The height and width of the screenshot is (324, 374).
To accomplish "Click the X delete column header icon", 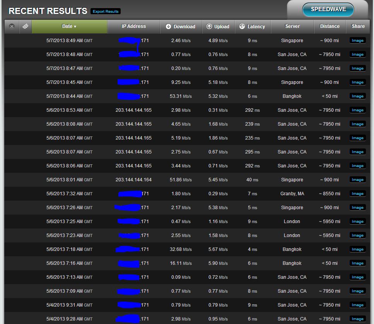I will 12,26.
